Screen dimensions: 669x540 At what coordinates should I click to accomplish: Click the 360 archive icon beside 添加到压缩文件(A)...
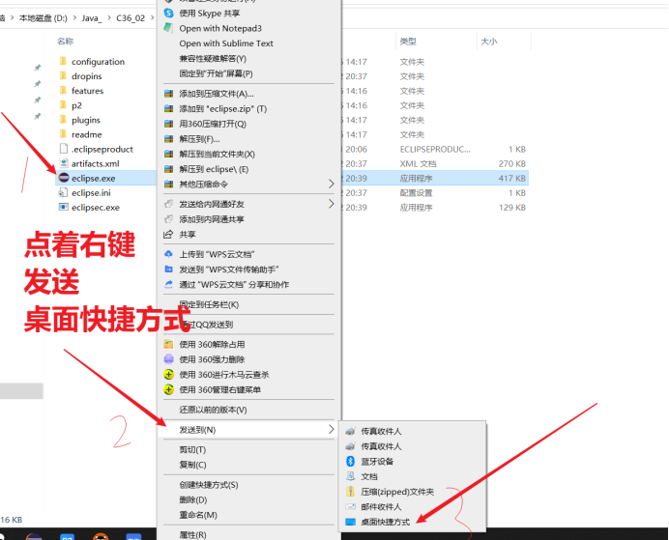point(169,94)
